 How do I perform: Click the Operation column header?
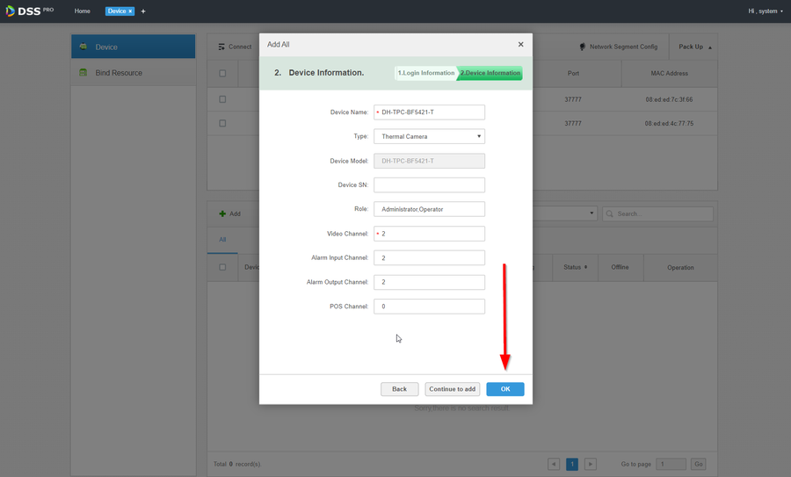(680, 268)
